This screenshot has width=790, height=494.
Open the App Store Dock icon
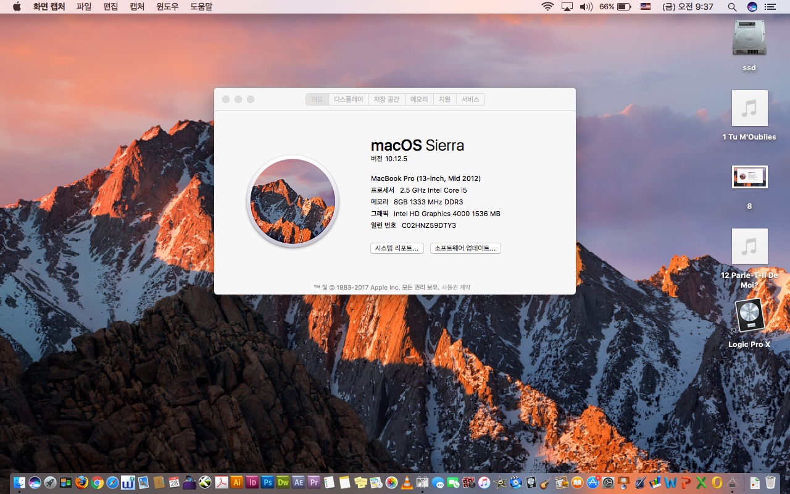tap(592, 483)
